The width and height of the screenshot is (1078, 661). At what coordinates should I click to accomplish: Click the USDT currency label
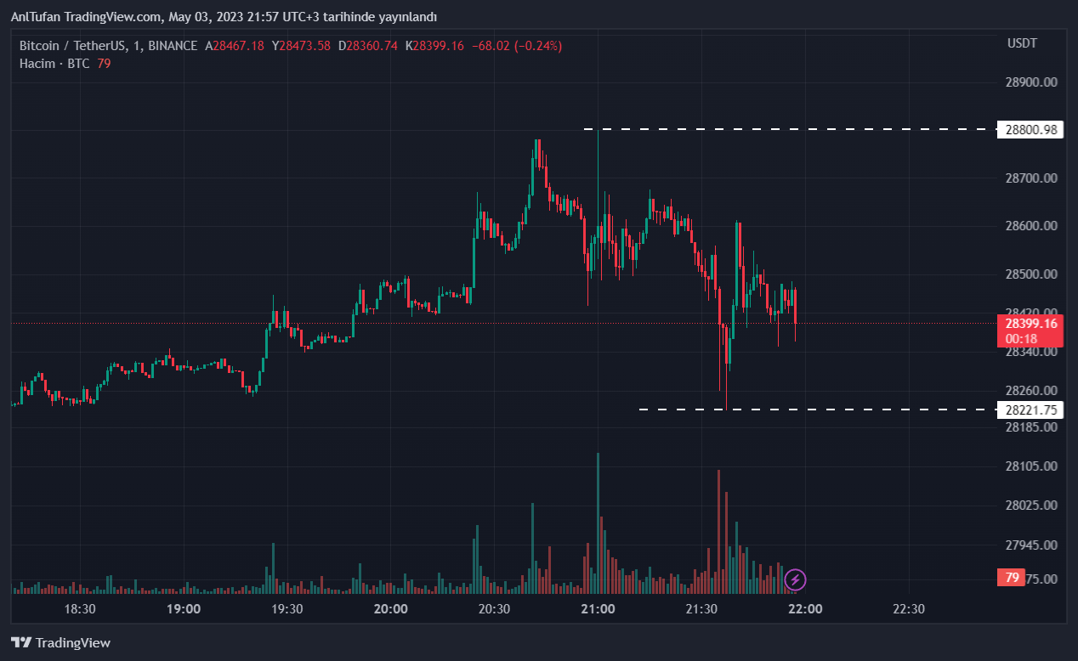[1022, 43]
